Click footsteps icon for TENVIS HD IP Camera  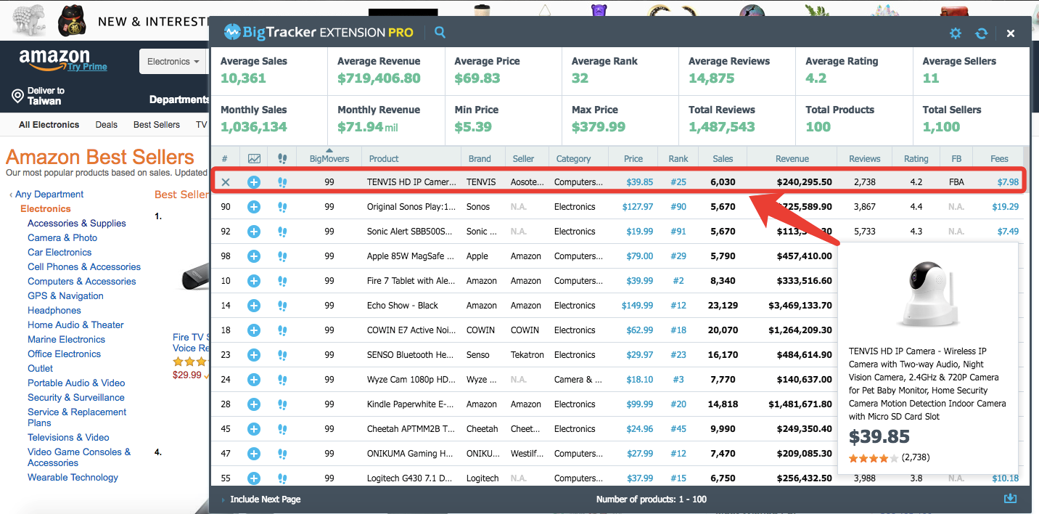pyautogui.click(x=282, y=182)
